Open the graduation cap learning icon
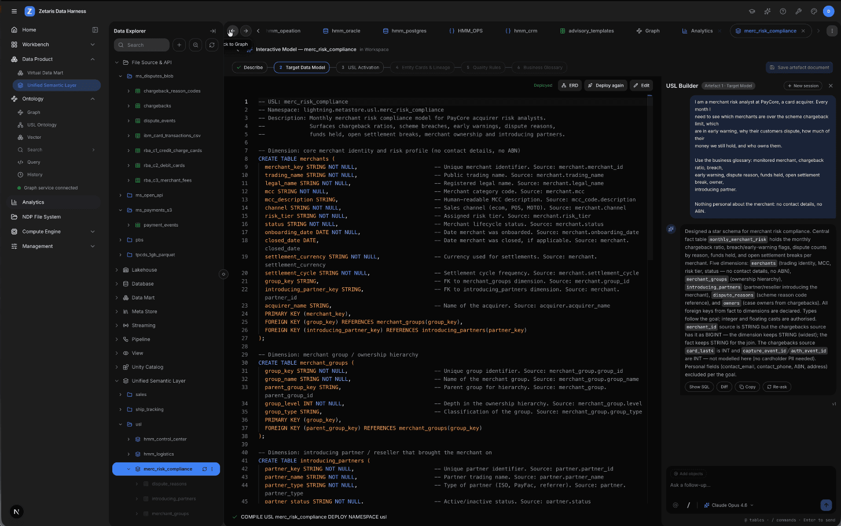This screenshot has height=526, width=841. point(752,11)
